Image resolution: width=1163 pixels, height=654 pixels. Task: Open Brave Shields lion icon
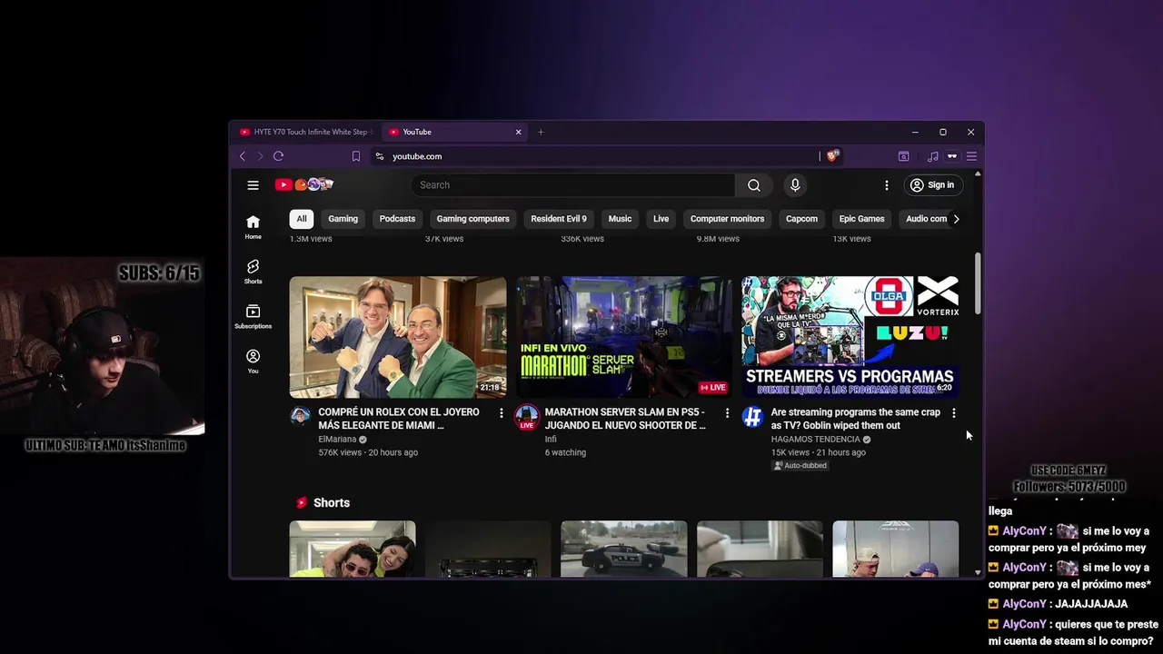point(831,156)
